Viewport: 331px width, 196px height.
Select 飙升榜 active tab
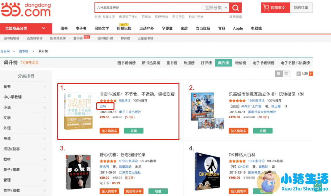[x=223, y=63]
